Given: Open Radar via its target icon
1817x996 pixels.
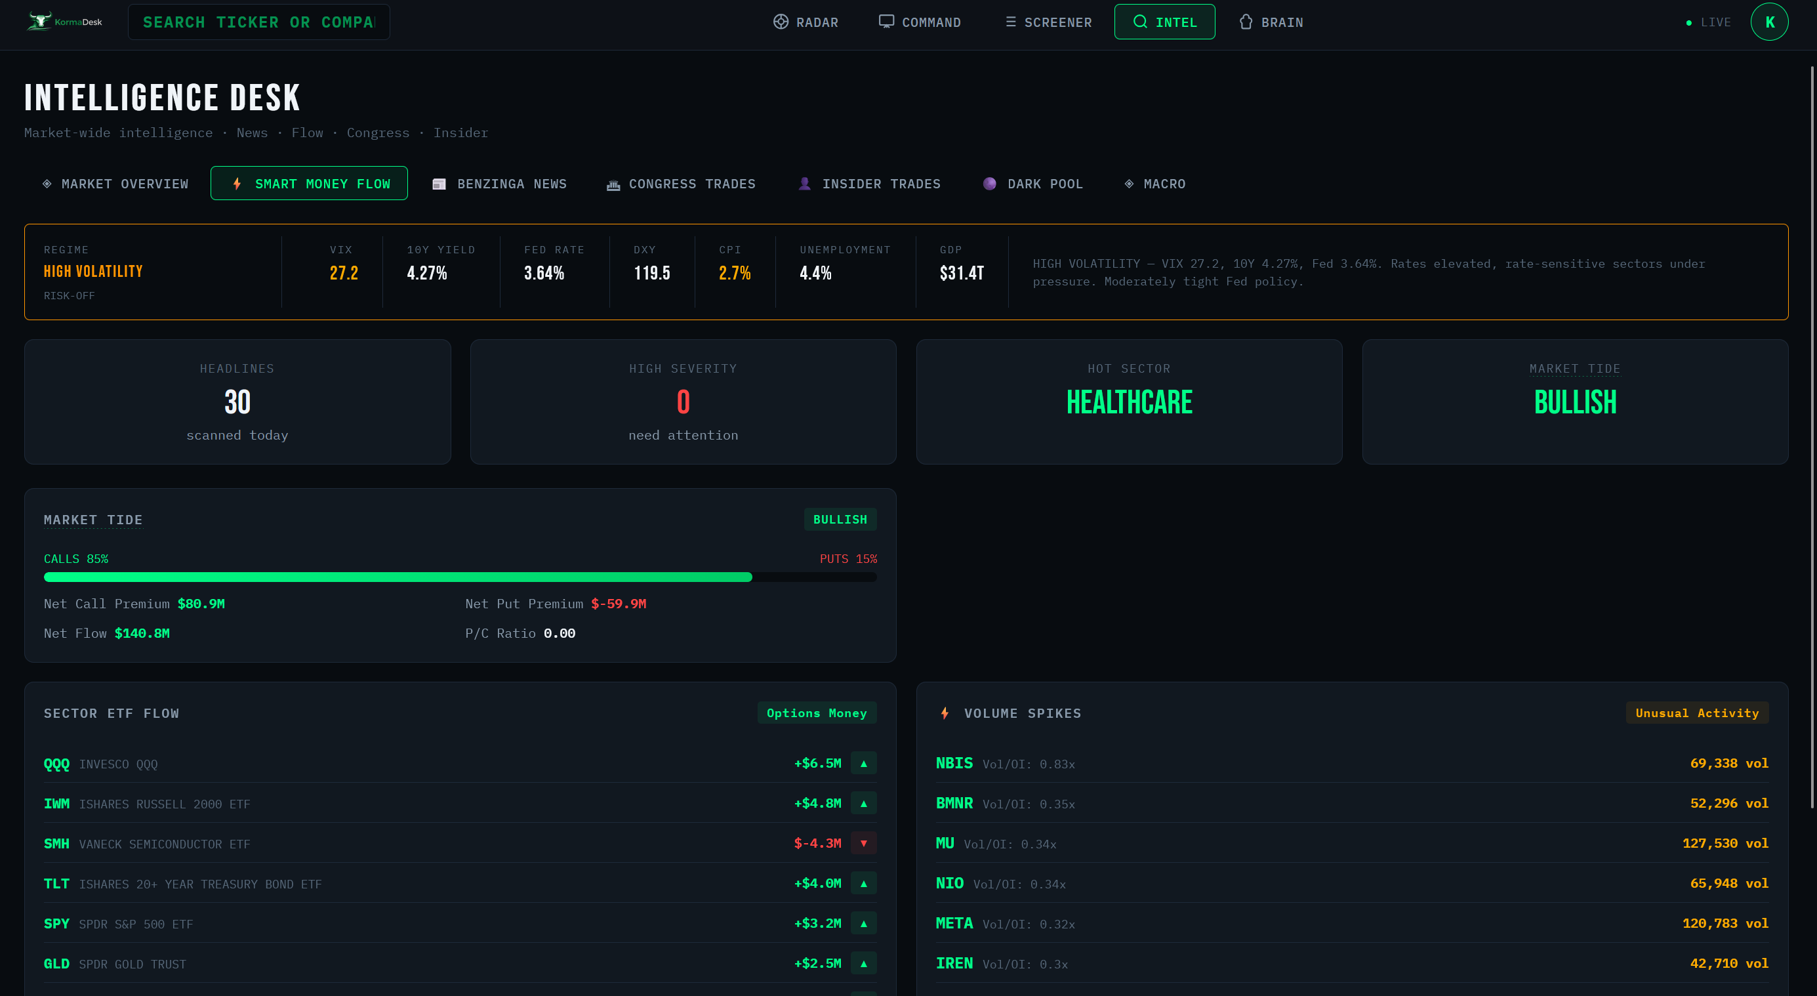Looking at the screenshot, I should point(780,22).
